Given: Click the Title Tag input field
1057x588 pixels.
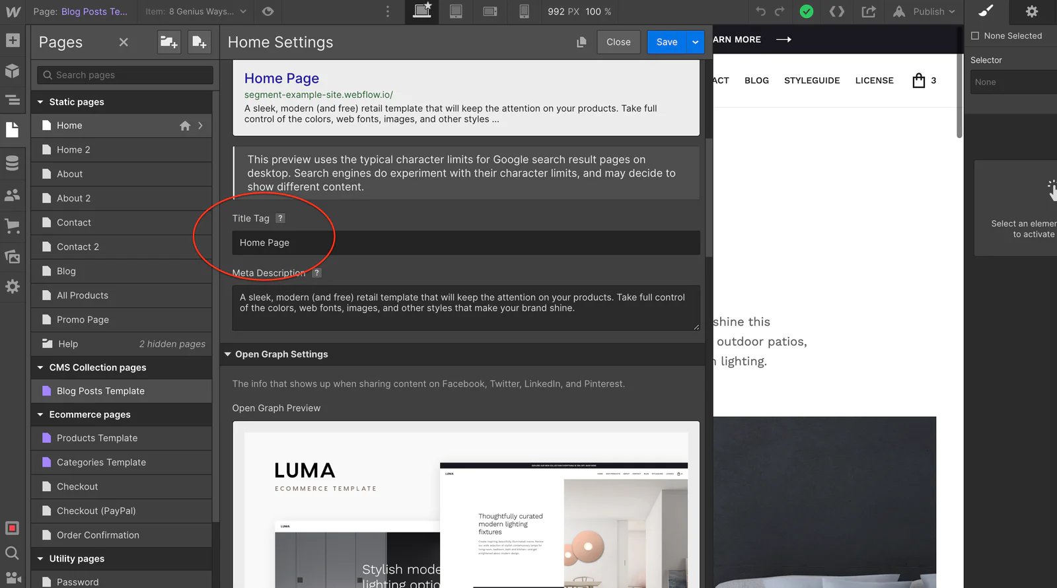Looking at the screenshot, I should tap(466, 243).
